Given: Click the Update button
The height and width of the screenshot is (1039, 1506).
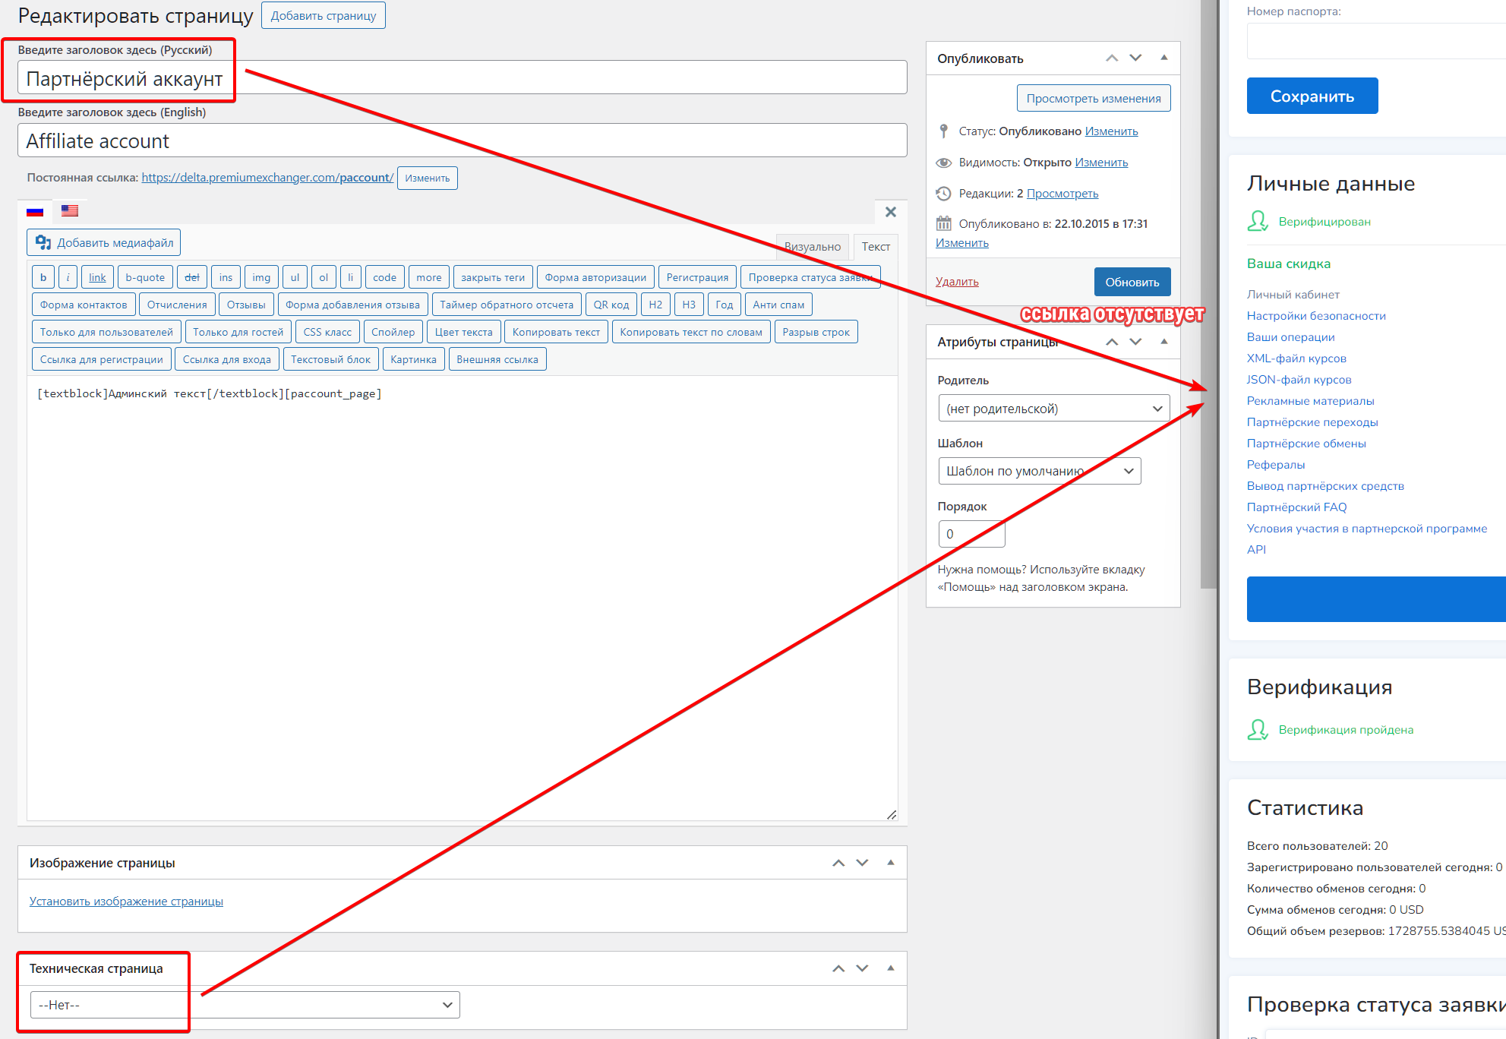Looking at the screenshot, I should tap(1132, 282).
